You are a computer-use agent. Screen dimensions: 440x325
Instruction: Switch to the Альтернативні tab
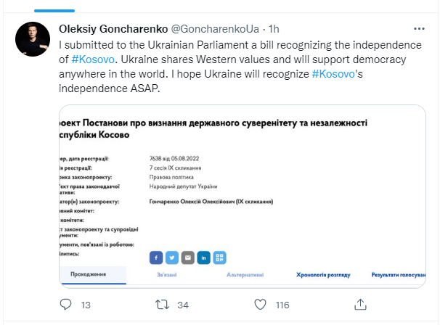tap(244, 275)
